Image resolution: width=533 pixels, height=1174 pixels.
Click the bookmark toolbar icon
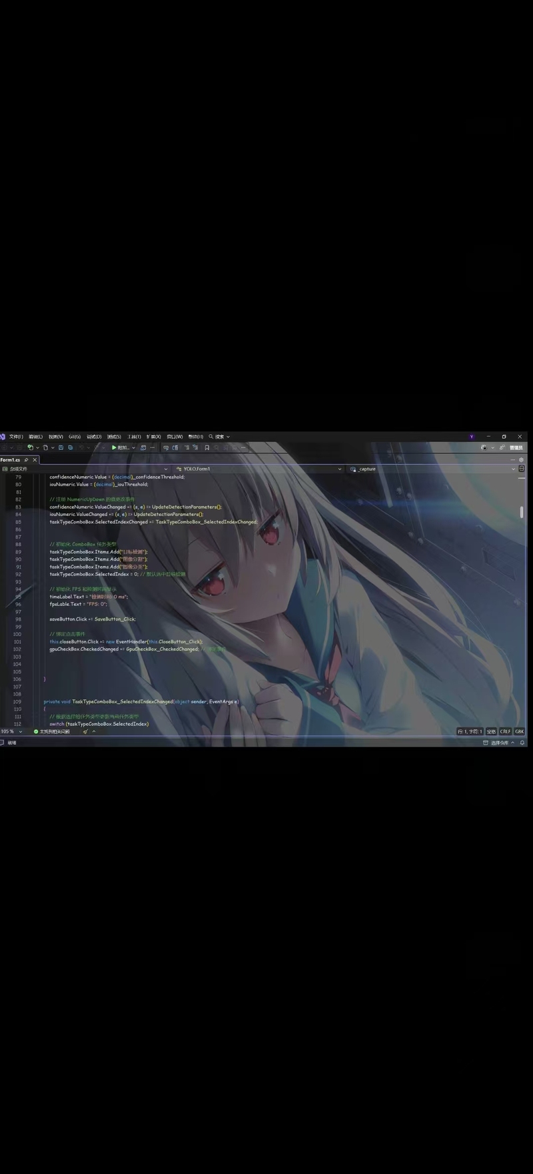coord(207,447)
